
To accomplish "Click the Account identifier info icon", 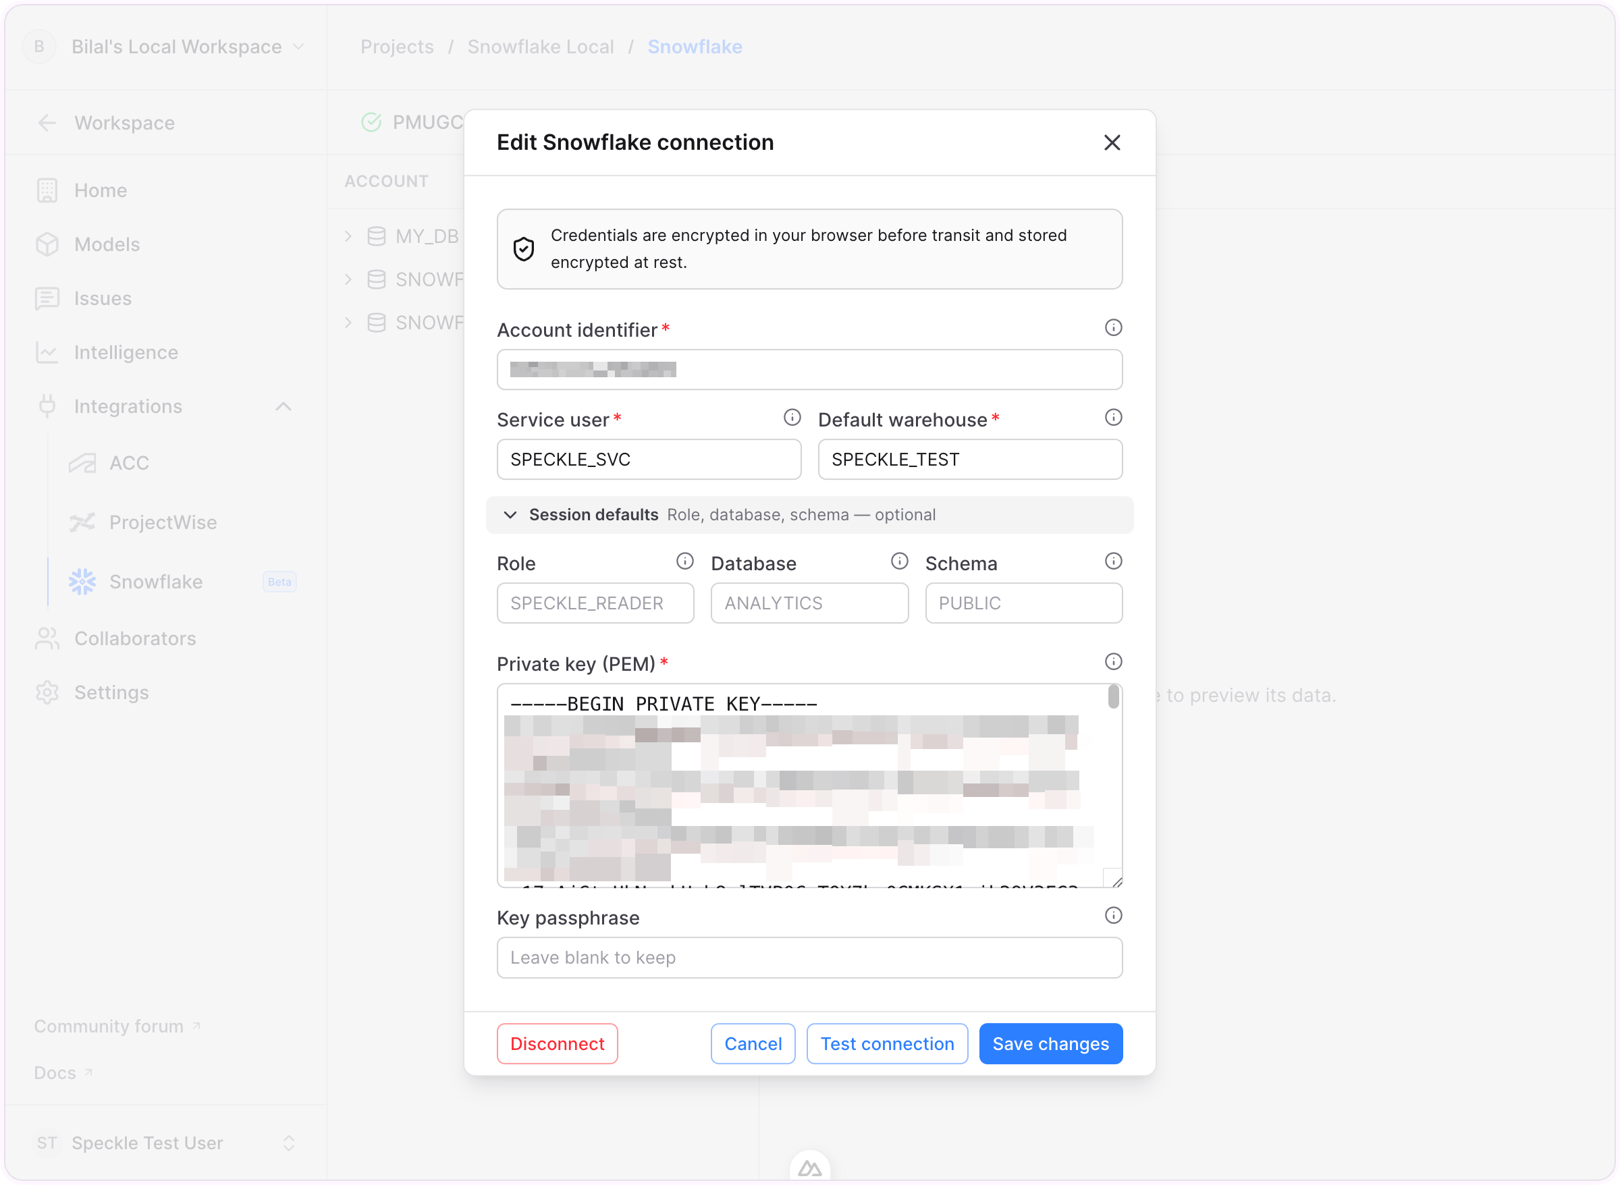I will coord(1113,328).
